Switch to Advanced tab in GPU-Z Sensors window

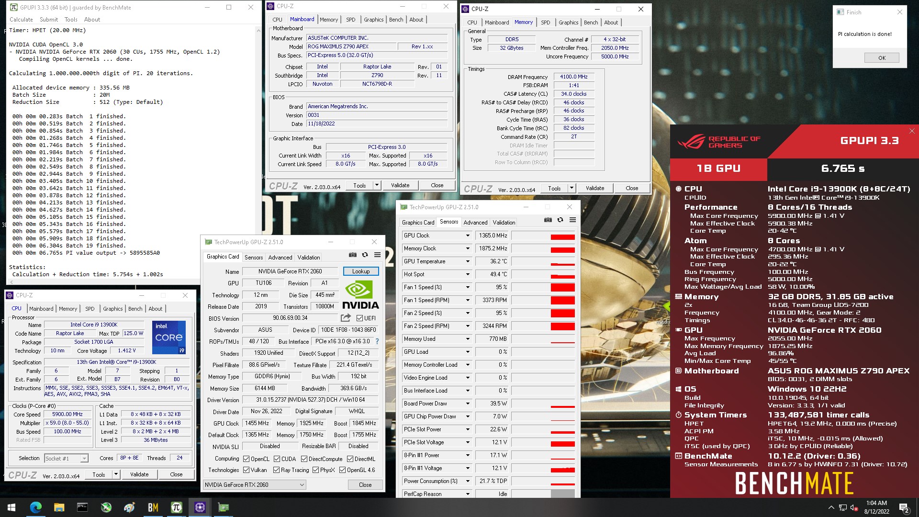tap(475, 222)
